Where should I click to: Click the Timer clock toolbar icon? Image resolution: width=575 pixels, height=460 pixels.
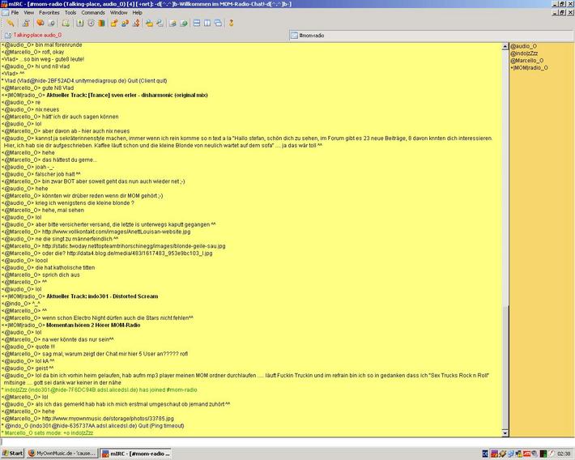pyautogui.click(x=91, y=23)
